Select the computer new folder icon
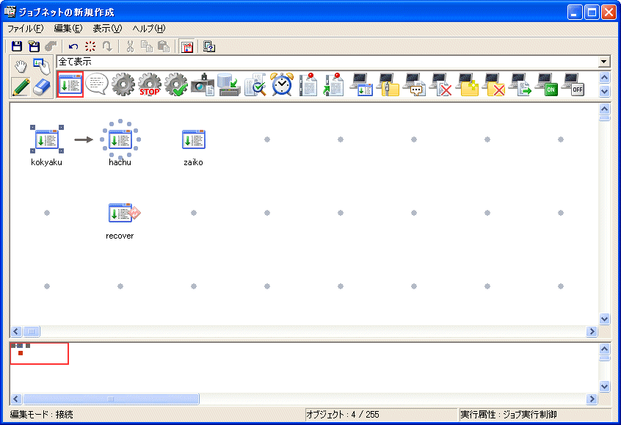The width and height of the screenshot is (621, 425). click(468, 84)
